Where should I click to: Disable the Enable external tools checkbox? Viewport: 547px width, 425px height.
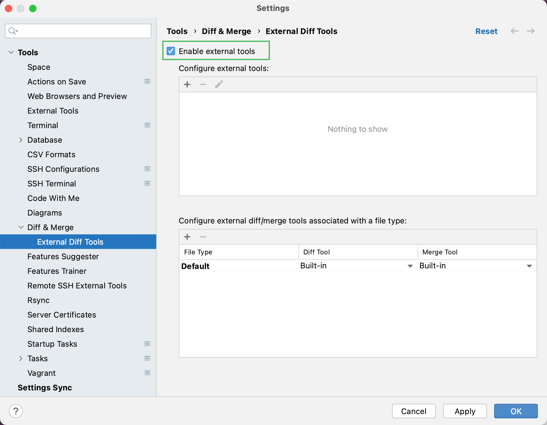pos(171,51)
